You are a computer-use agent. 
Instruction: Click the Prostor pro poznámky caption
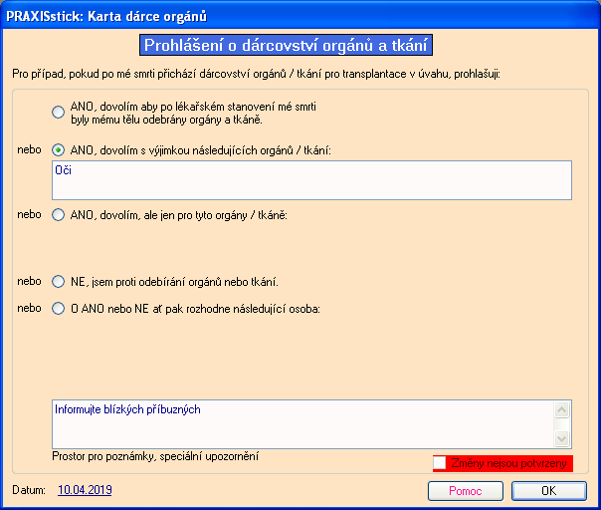(154, 456)
